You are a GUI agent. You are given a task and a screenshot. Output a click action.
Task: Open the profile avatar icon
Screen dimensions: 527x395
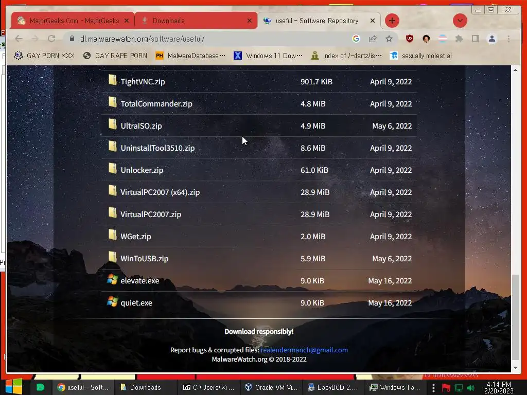(x=491, y=39)
